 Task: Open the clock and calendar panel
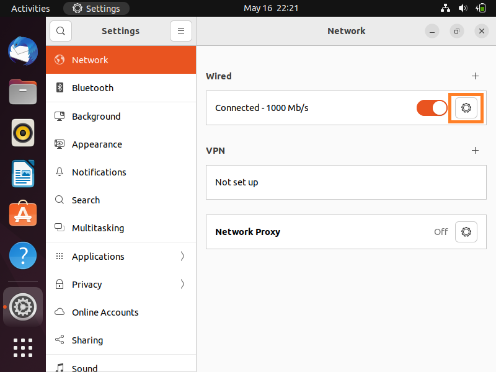click(271, 9)
